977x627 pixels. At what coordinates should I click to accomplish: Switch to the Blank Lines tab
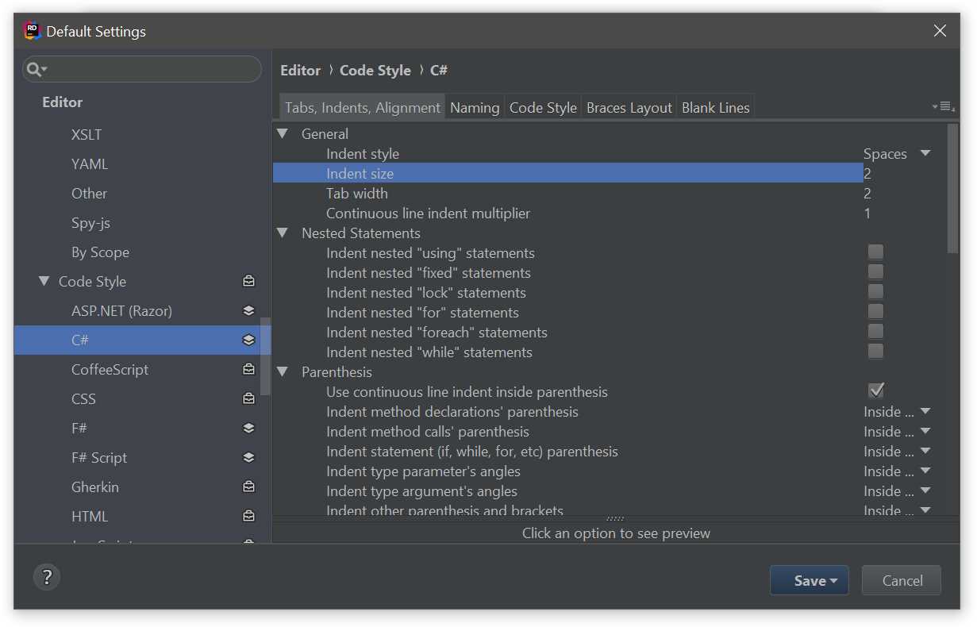pos(716,107)
